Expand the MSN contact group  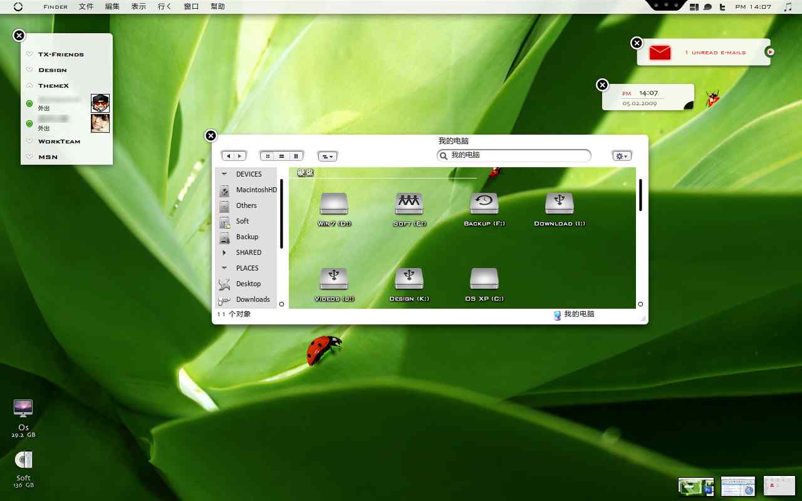[29, 157]
